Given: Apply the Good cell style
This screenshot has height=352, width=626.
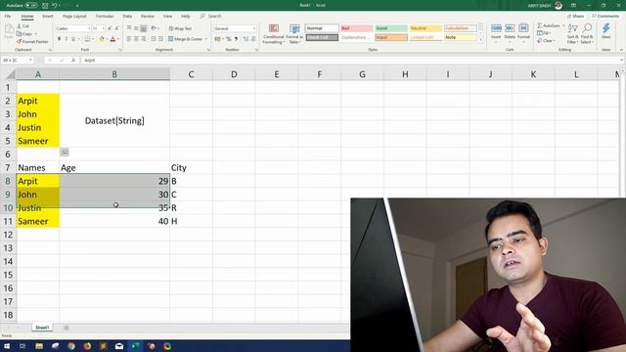Looking at the screenshot, I should coord(391,28).
